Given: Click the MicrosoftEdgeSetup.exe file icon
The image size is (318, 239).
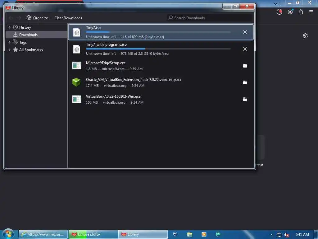Looking at the screenshot, I should coord(77,65).
